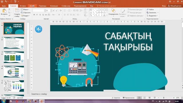Click the Undo arrow icon

(6, 1)
